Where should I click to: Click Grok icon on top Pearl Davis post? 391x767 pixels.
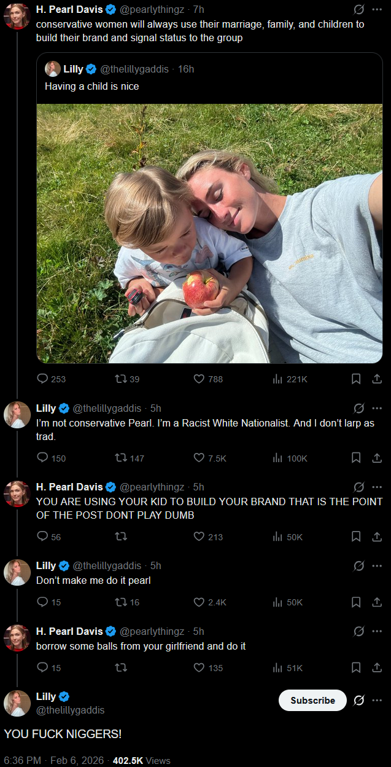pyautogui.click(x=360, y=9)
